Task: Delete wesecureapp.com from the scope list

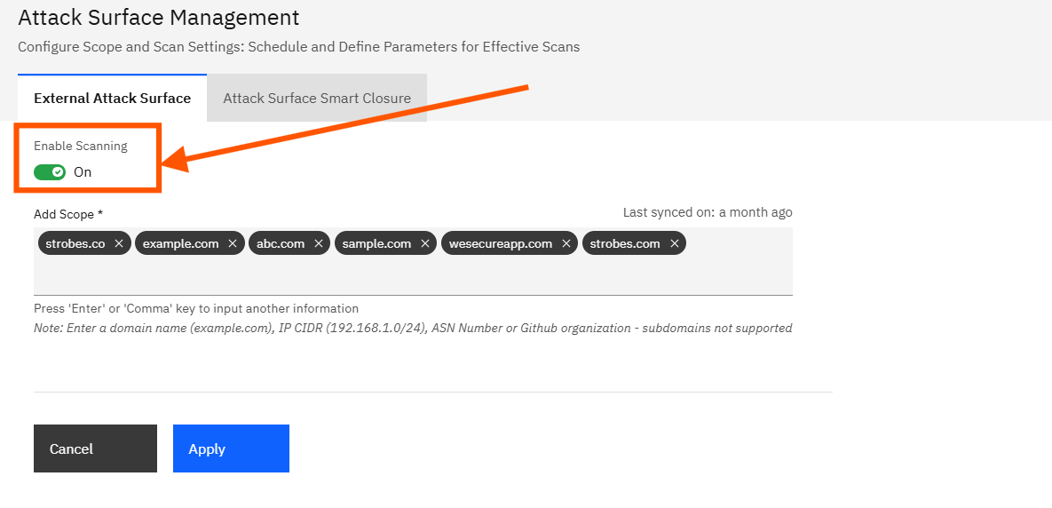Action: coord(566,243)
